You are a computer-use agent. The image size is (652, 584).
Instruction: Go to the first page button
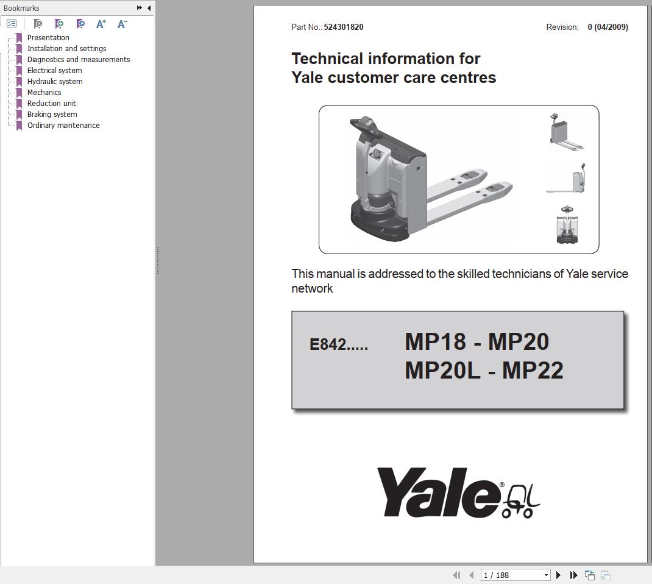pos(456,575)
